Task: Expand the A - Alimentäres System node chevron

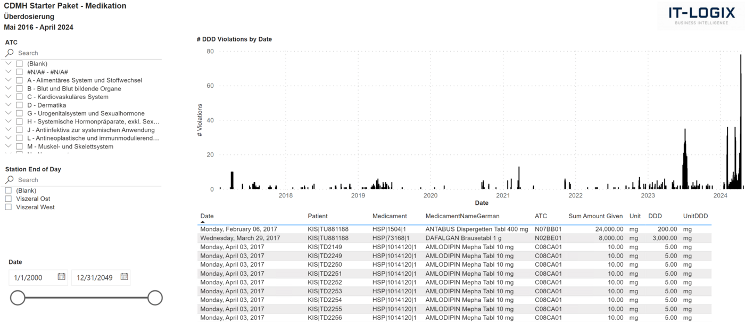Action: click(9, 80)
